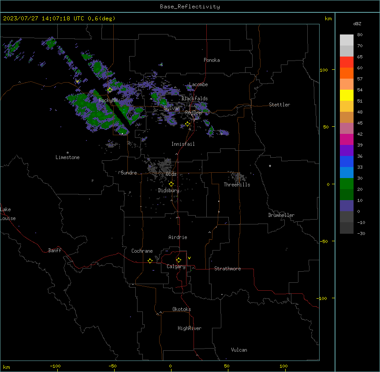Image resolution: width=380 pixels, height=372 pixels.
Task: Click the -50 tick on right axis
Action: pyautogui.click(x=324, y=241)
